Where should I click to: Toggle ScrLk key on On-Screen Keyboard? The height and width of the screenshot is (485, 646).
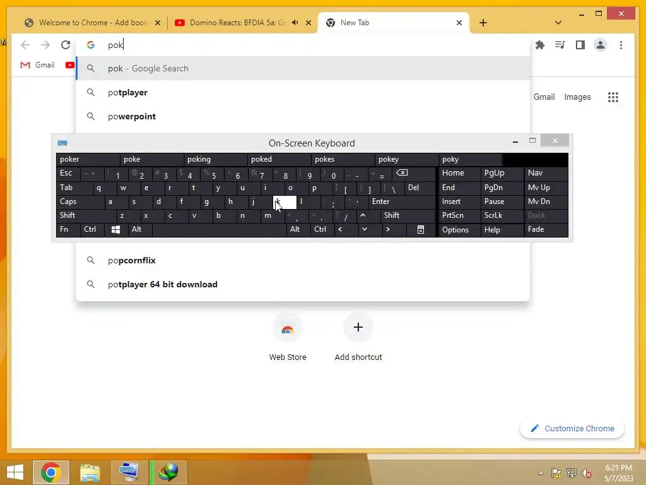[x=502, y=215]
